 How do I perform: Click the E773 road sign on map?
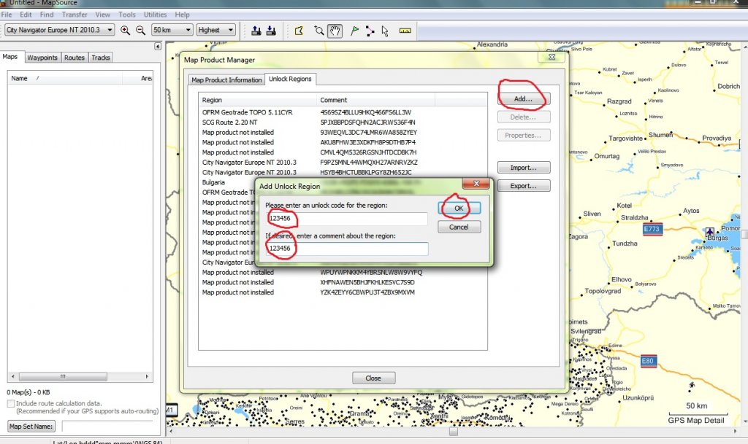(x=652, y=229)
